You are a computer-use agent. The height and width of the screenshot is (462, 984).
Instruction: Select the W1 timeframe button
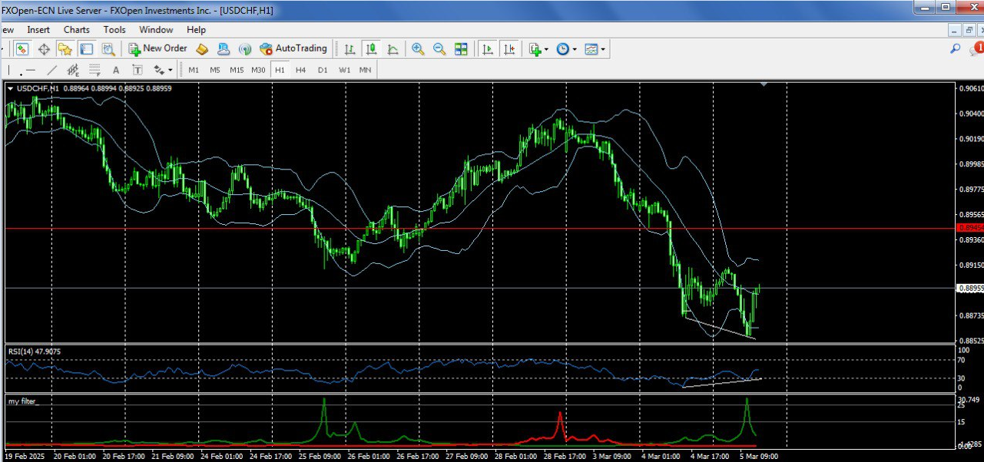click(x=344, y=70)
